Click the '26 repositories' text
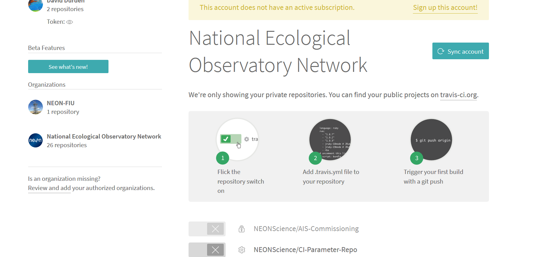The image size is (535, 257). point(67,145)
